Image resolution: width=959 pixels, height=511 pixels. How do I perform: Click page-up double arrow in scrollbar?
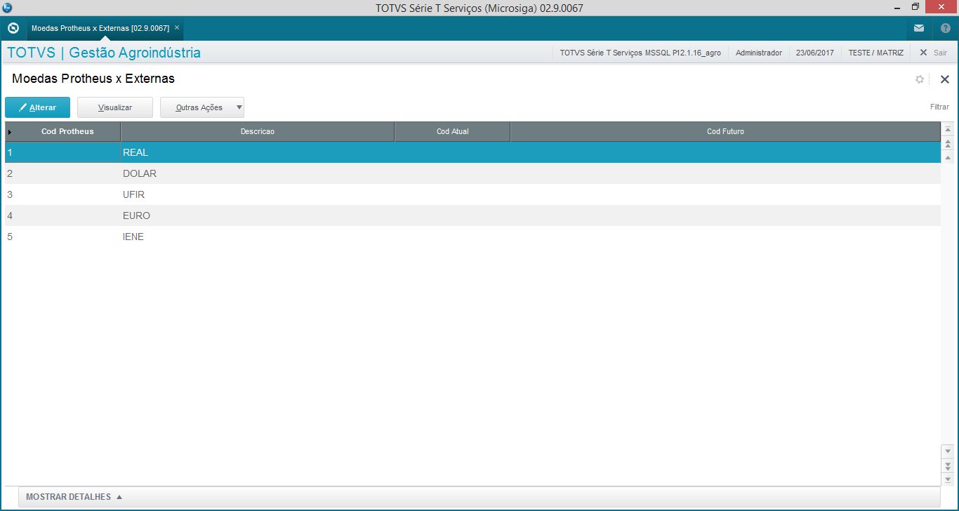[948, 144]
